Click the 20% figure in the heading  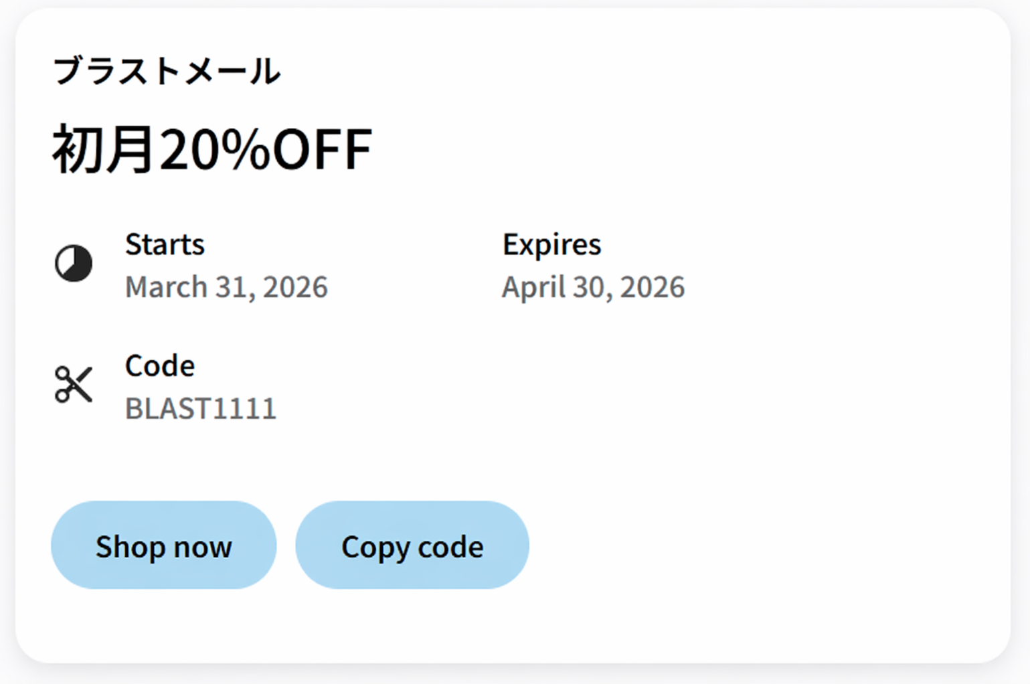point(214,149)
